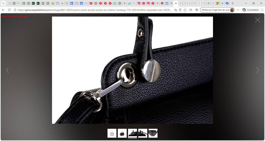This screenshot has height=141, width=265.
Task: Open the bag corner detail thumbnail
Action: tap(153, 133)
